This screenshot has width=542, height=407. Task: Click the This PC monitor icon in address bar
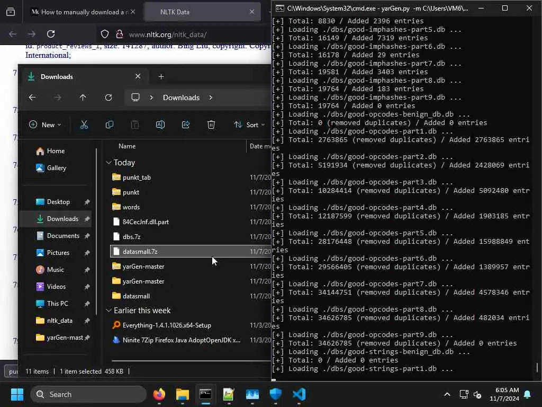click(135, 98)
